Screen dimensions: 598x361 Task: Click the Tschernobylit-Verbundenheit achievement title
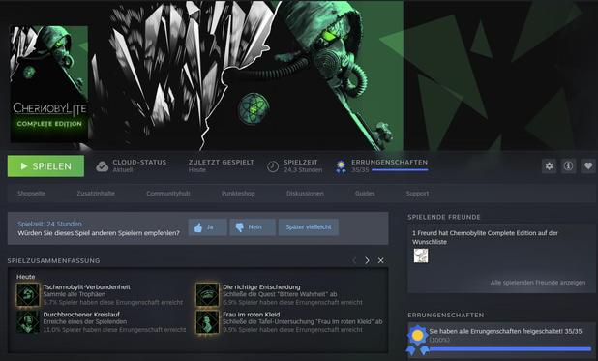tap(86, 287)
